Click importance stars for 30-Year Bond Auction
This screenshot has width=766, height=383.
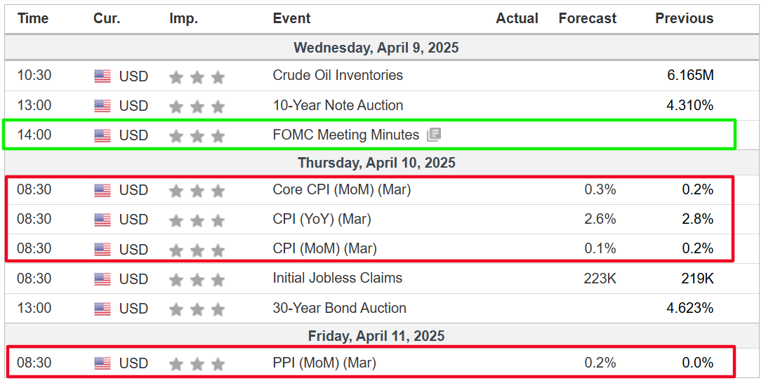pyautogui.click(x=197, y=309)
